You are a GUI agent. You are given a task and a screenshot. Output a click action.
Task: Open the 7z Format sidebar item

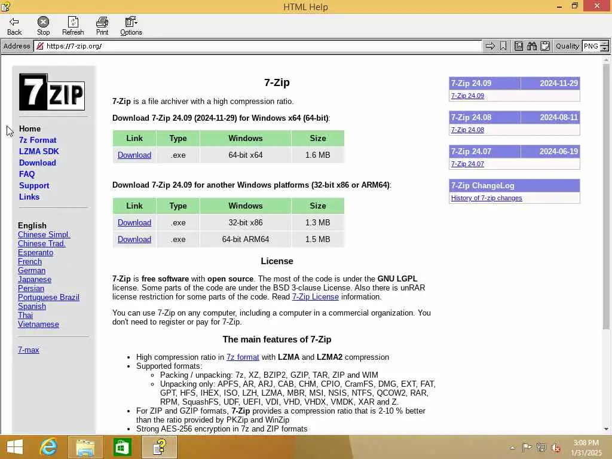point(38,140)
